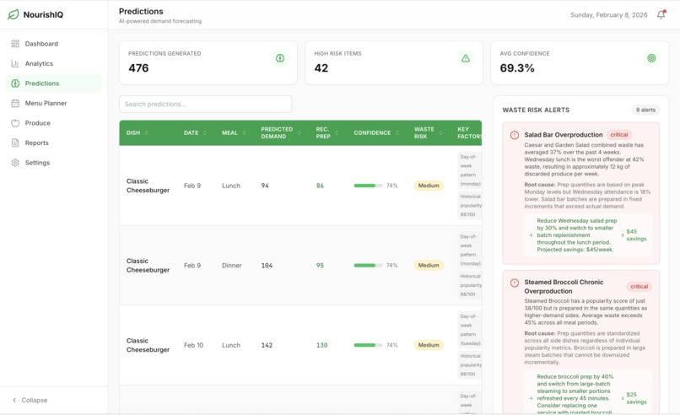Click the Settings gear icon
The height and width of the screenshot is (415, 680).
15,163
